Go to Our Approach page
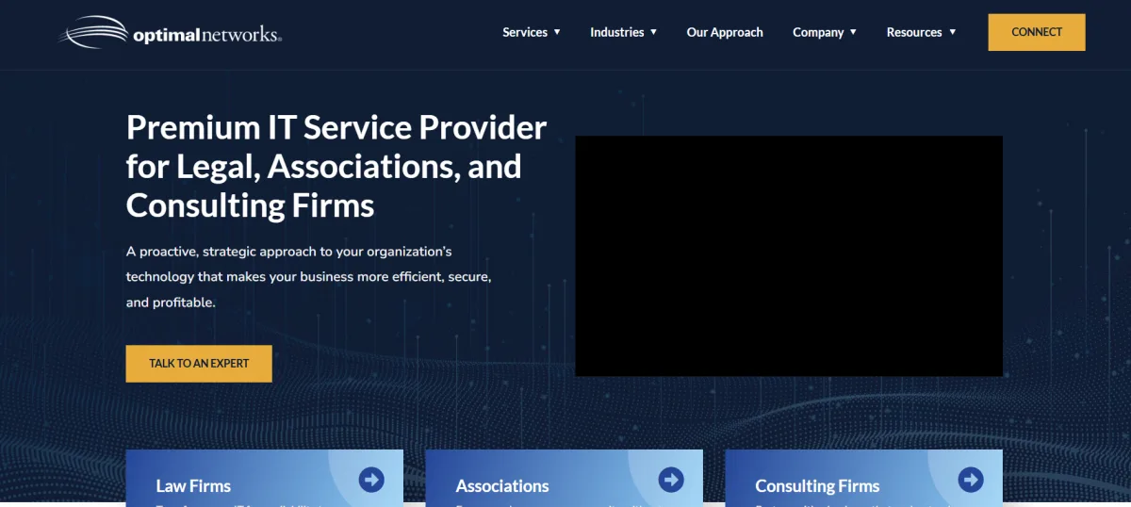This screenshot has width=1131, height=507. (x=725, y=32)
